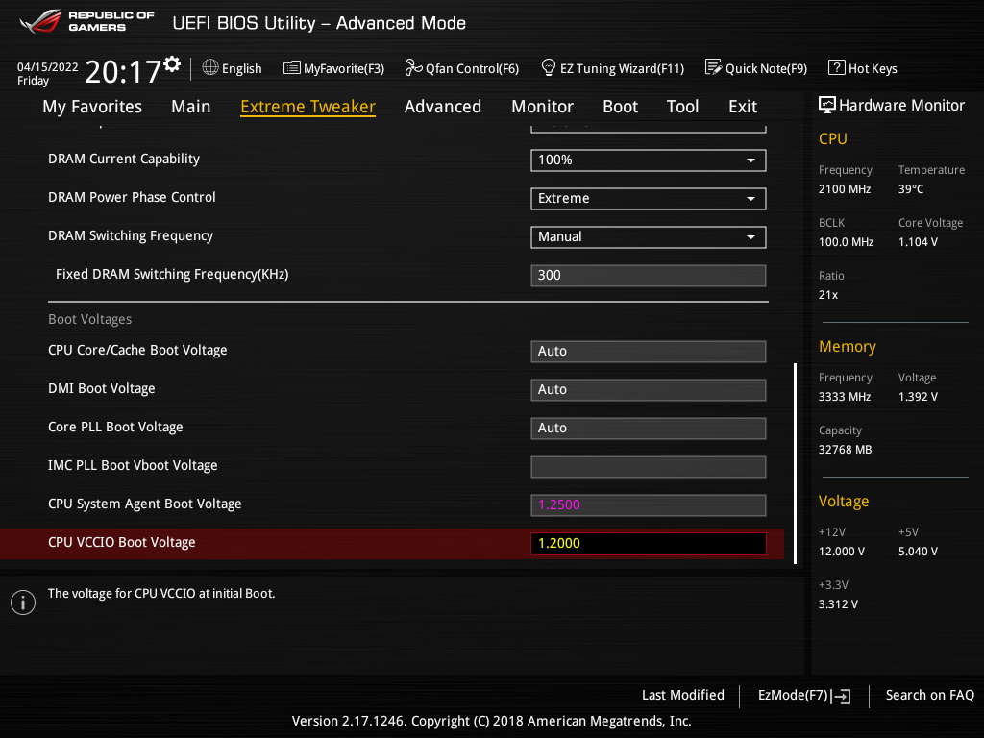Click the Qfan Control fan icon
Image resolution: width=984 pixels, height=738 pixels.
[x=413, y=67]
